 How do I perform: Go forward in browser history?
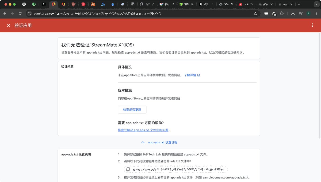coord(12,14)
